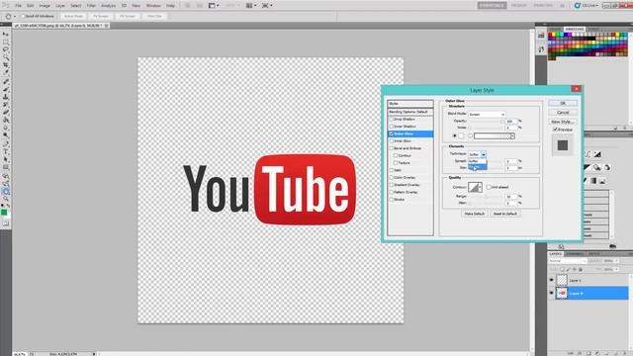Enable the Stroke effect checkbox
This screenshot has width=633, height=356.
[x=391, y=199]
